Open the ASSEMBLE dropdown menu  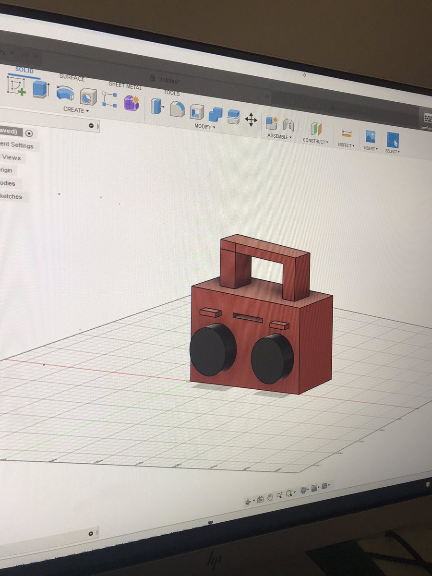pos(279,137)
